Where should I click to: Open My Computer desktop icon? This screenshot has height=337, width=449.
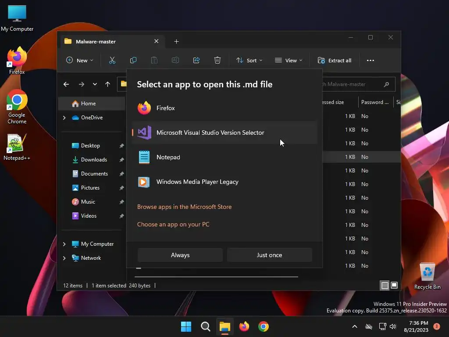pyautogui.click(x=17, y=18)
